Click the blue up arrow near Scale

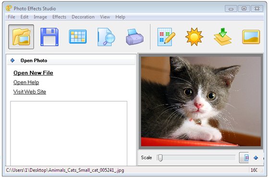[256, 158]
